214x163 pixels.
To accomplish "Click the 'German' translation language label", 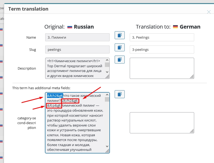I will point(190,27).
